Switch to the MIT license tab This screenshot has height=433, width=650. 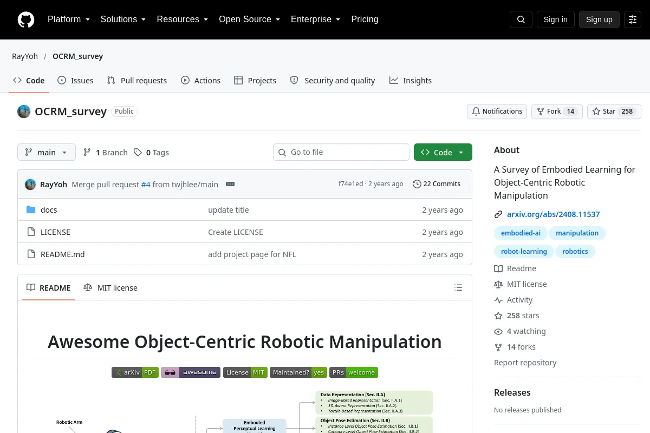click(x=110, y=288)
